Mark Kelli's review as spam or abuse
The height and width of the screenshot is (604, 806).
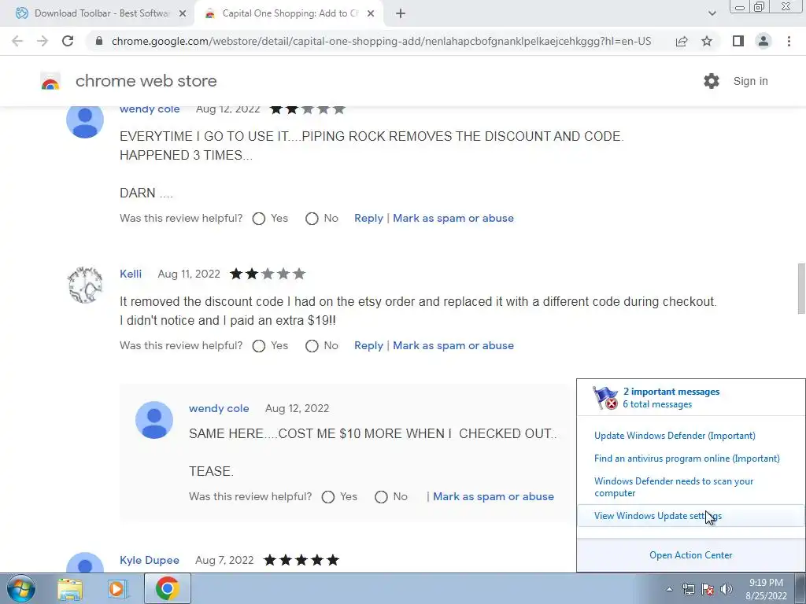[453, 346]
